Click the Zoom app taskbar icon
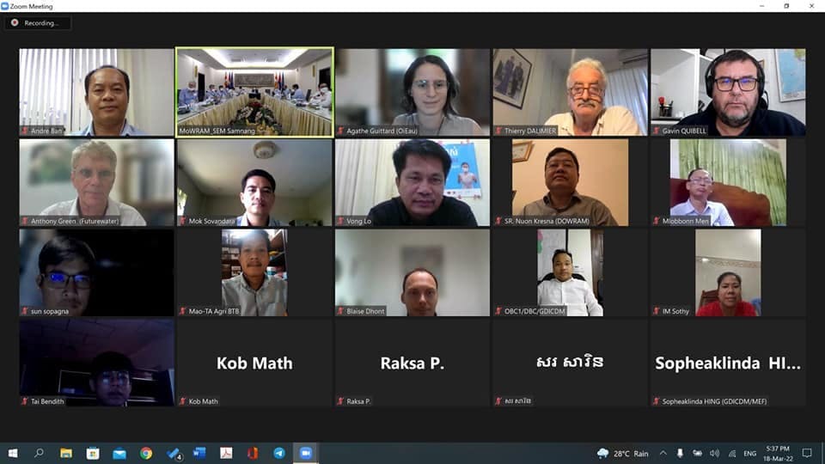Image resolution: width=825 pixels, height=464 pixels. [306, 453]
